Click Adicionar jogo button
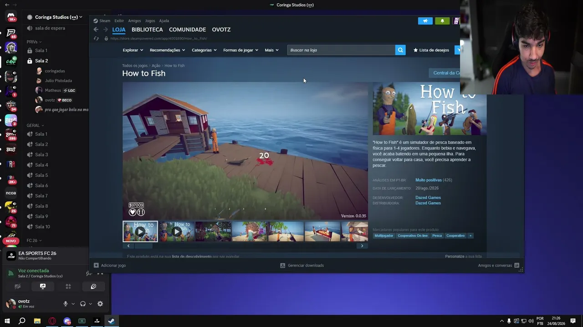The image size is (583, 327). point(110,265)
